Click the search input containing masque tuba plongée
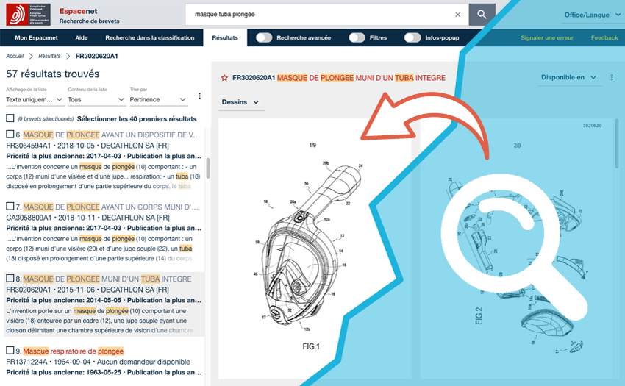Viewport: 625px width, 386px height. click(x=316, y=14)
